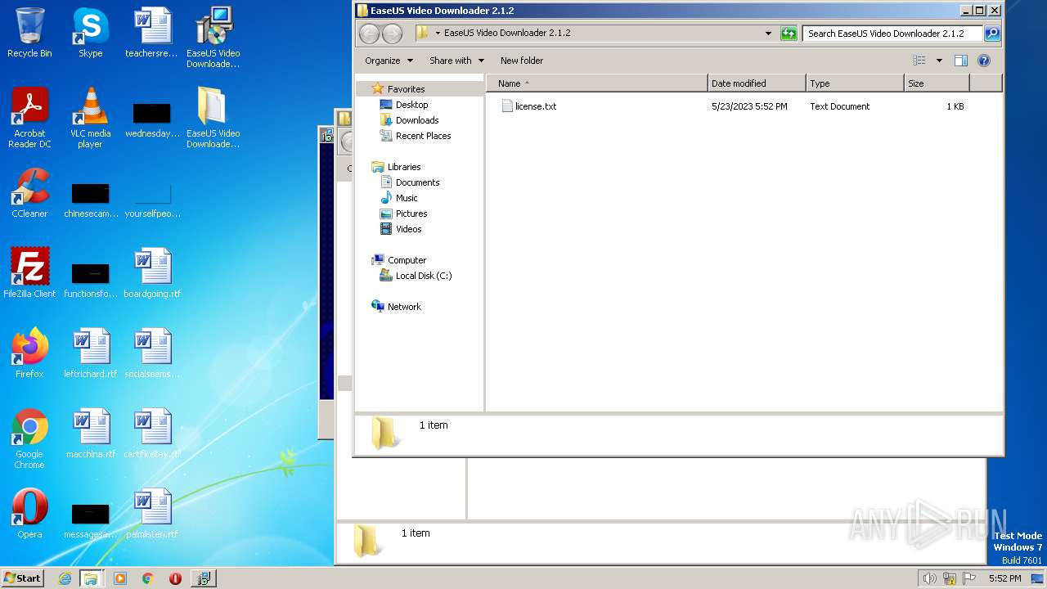Refresh the EaseUS folder view
This screenshot has height=589, width=1047.
789,34
